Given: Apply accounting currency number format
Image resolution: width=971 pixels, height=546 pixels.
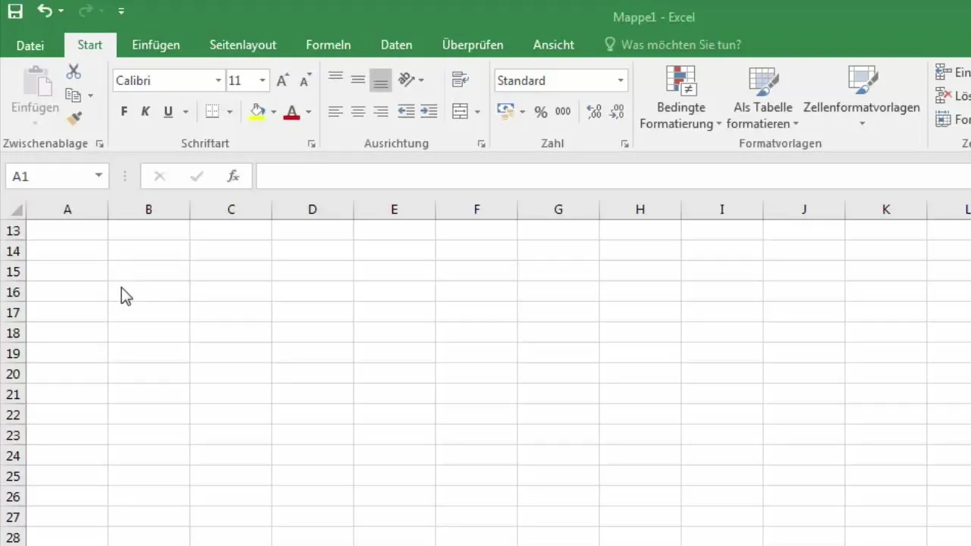Looking at the screenshot, I should pyautogui.click(x=506, y=112).
